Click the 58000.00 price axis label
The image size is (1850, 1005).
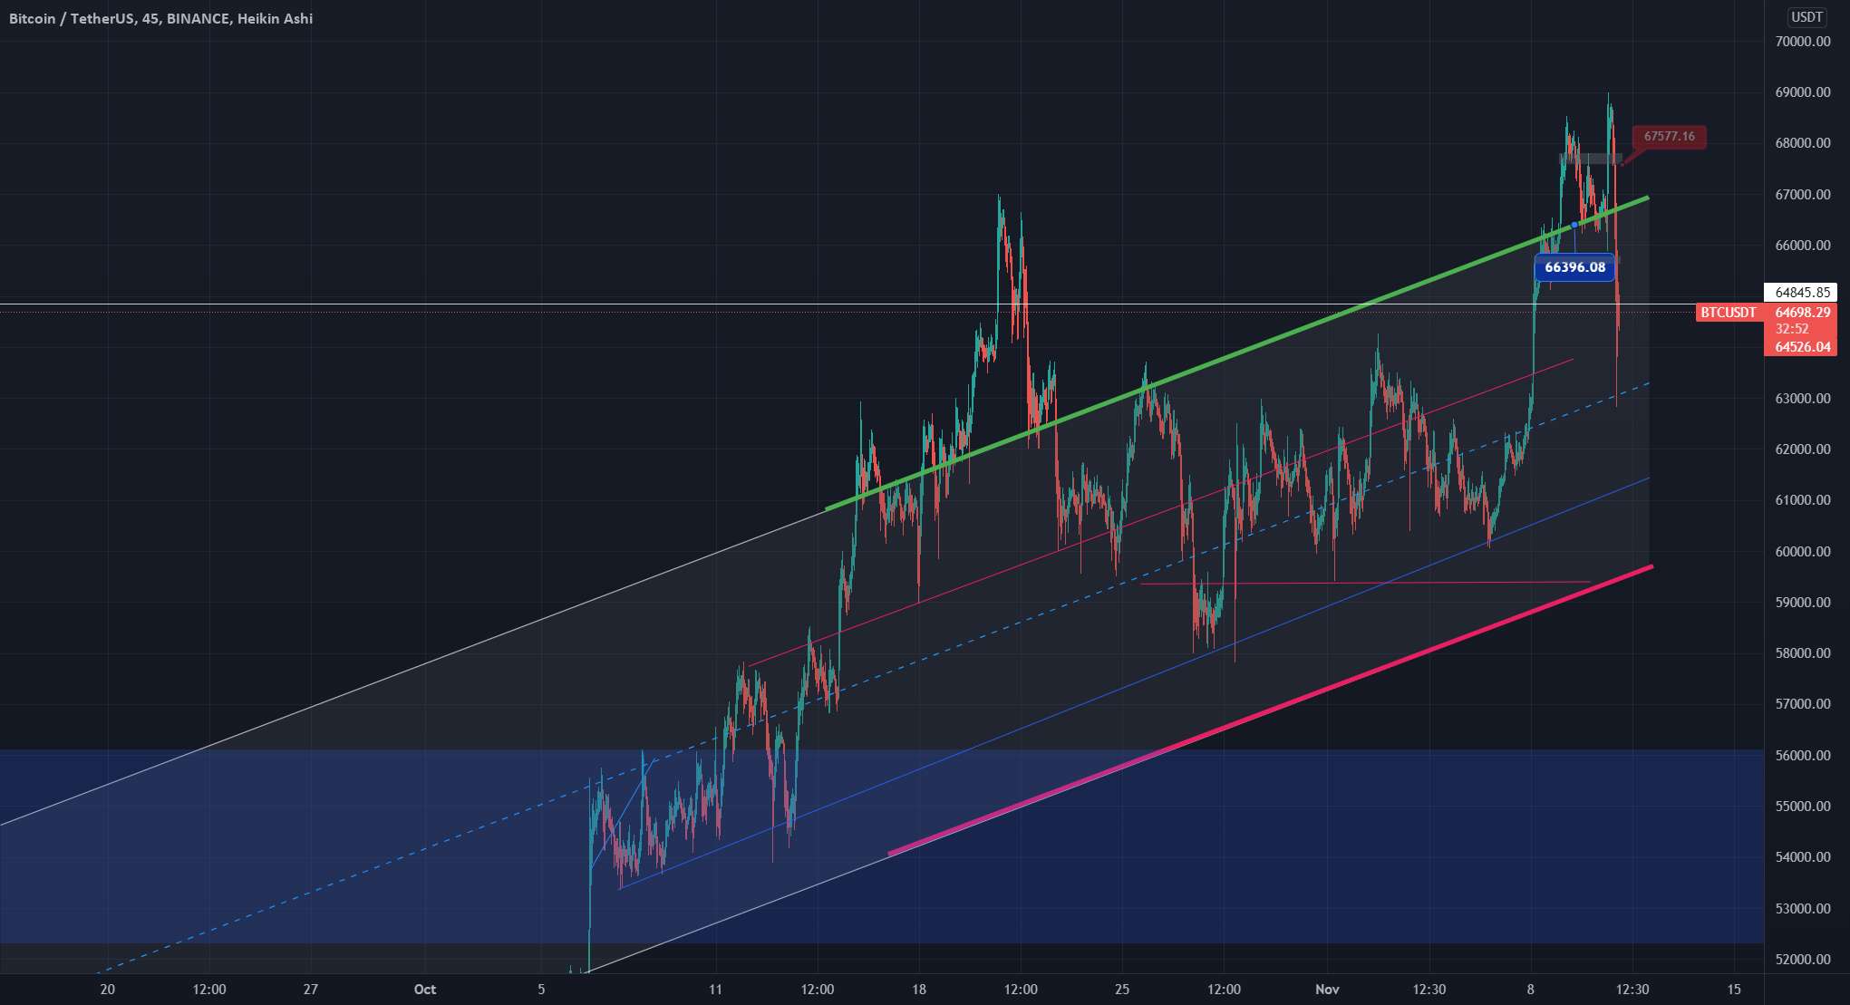point(1803,653)
